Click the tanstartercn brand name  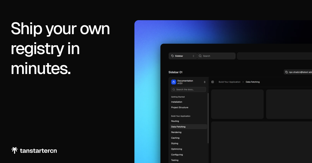coord(38,151)
